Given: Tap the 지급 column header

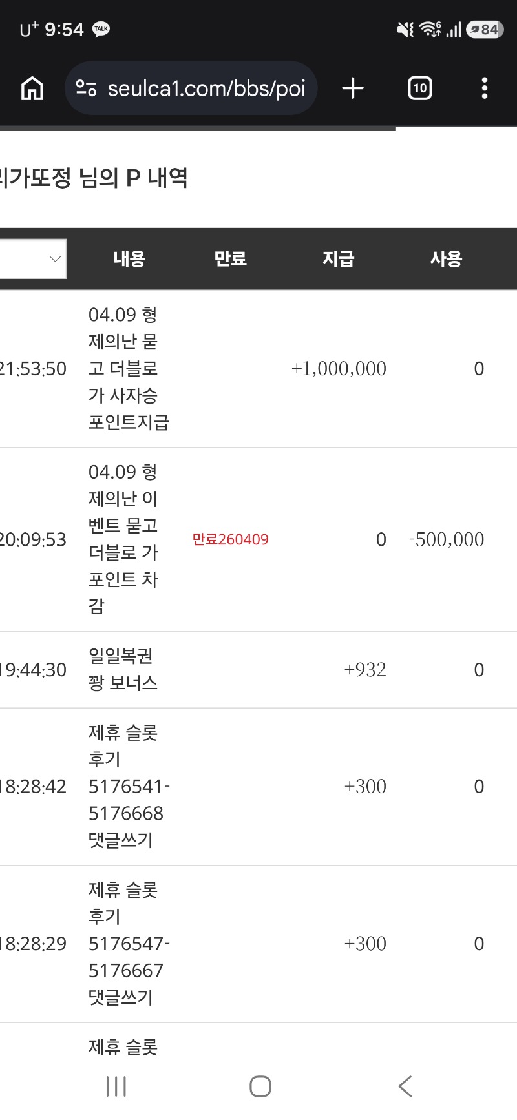Looking at the screenshot, I should pos(339,259).
